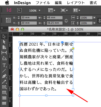Image resolution: width=101 pixels, height=107 pixels.
Task: Open the vertical scale percentage dropdown
Action: click(x=94, y=23)
